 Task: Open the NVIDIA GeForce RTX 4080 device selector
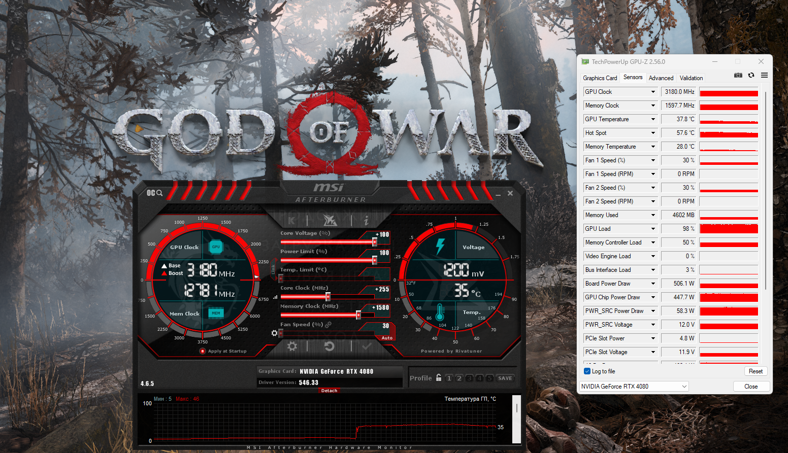[634, 387]
